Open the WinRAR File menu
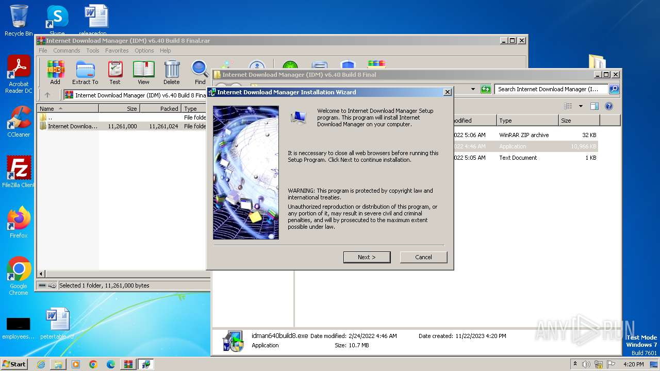The image size is (660, 371). click(43, 50)
